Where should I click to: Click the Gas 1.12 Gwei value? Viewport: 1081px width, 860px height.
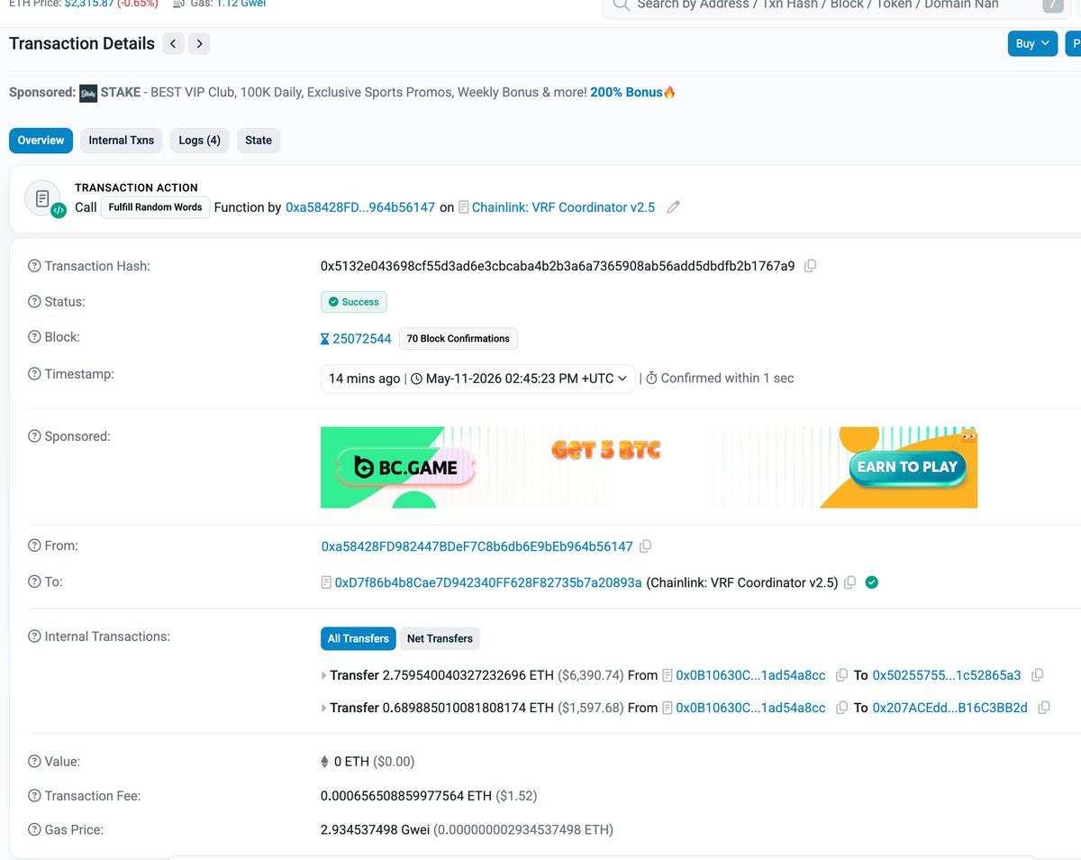pyautogui.click(x=241, y=4)
